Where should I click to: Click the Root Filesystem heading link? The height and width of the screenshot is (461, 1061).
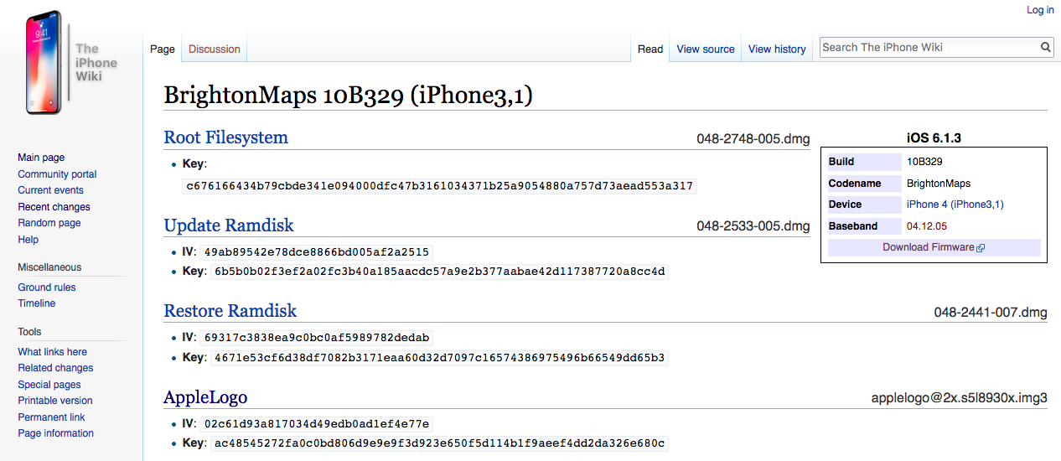point(226,137)
